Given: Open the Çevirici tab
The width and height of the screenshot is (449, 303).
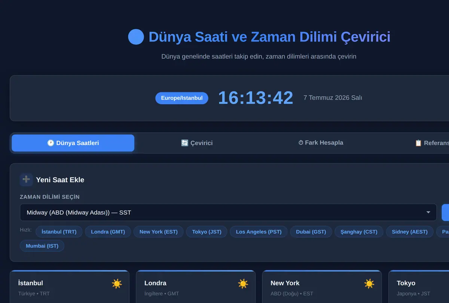Looking at the screenshot, I should [197, 143].
